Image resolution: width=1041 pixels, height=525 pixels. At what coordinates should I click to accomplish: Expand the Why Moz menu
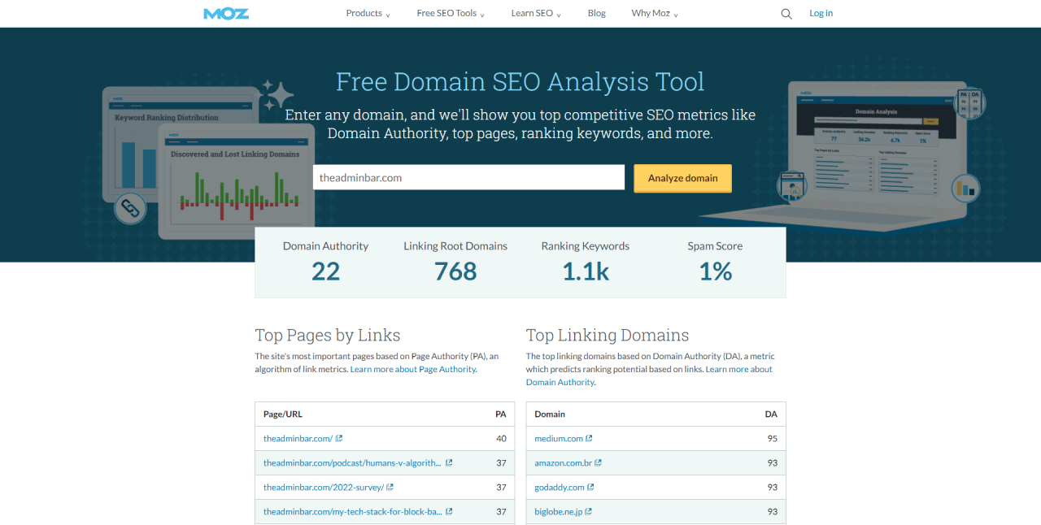pos(655,13)
